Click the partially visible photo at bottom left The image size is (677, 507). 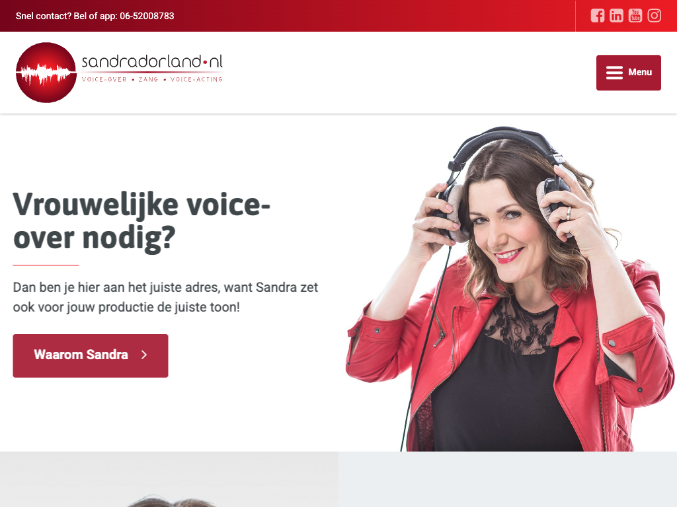coord(169,479)
